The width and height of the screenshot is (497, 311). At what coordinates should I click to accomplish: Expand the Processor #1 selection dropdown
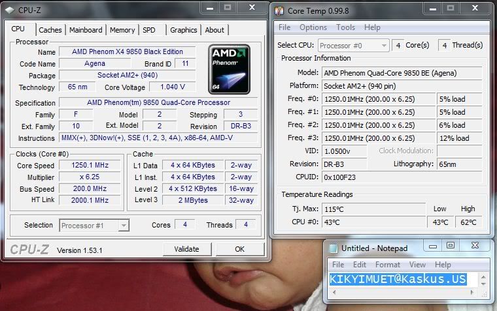[x=124, y=226]
